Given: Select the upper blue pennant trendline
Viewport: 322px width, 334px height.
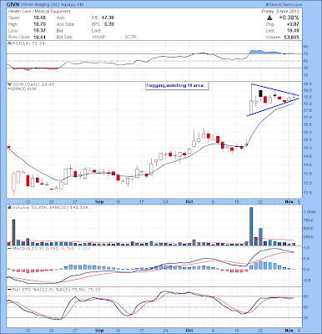Looking at the screenshot, I should tap(274, 90).
